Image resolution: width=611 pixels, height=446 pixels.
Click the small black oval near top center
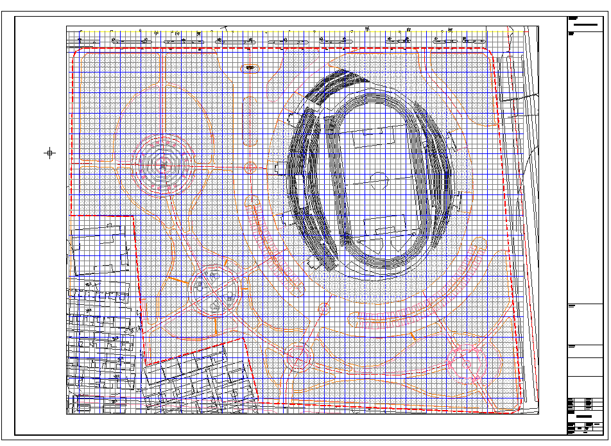click(x=250, y=67)
